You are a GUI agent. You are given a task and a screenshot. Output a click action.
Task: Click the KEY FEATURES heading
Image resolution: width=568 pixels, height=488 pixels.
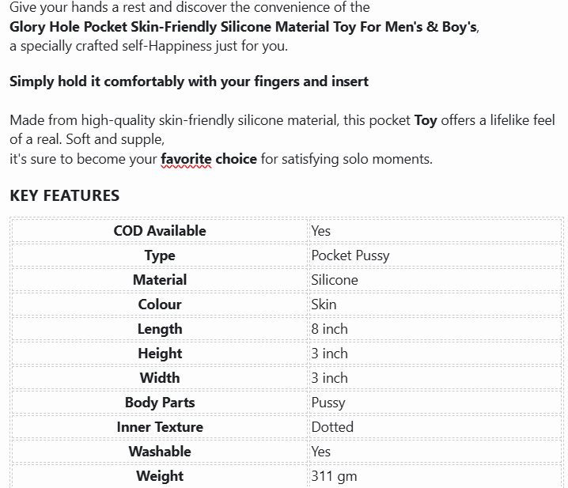65,195
